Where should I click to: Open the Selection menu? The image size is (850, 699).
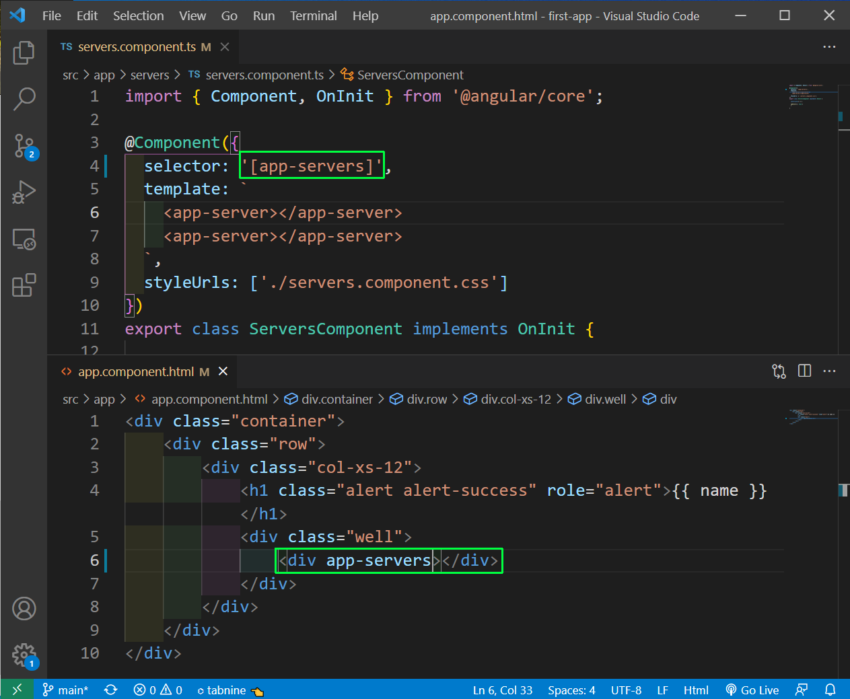139,15
